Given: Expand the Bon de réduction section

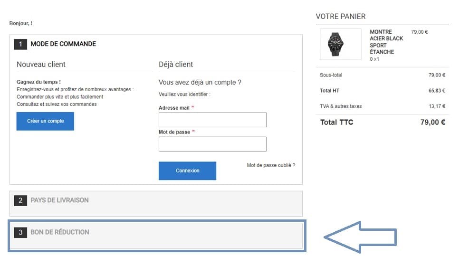Looking at the screenshot, I should (x=60, y=232).
